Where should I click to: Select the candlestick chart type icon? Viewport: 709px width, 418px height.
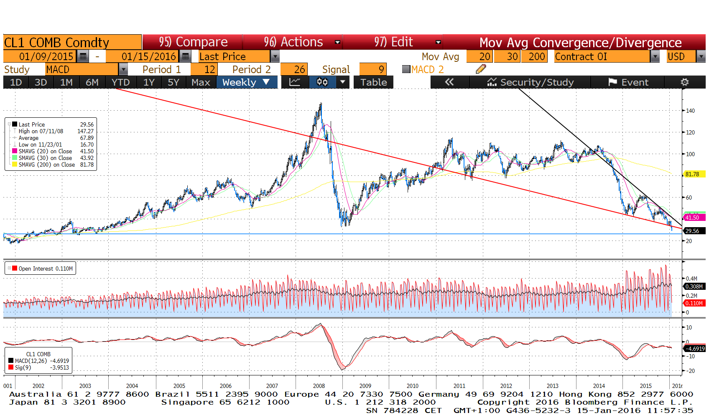click(322, 82)
